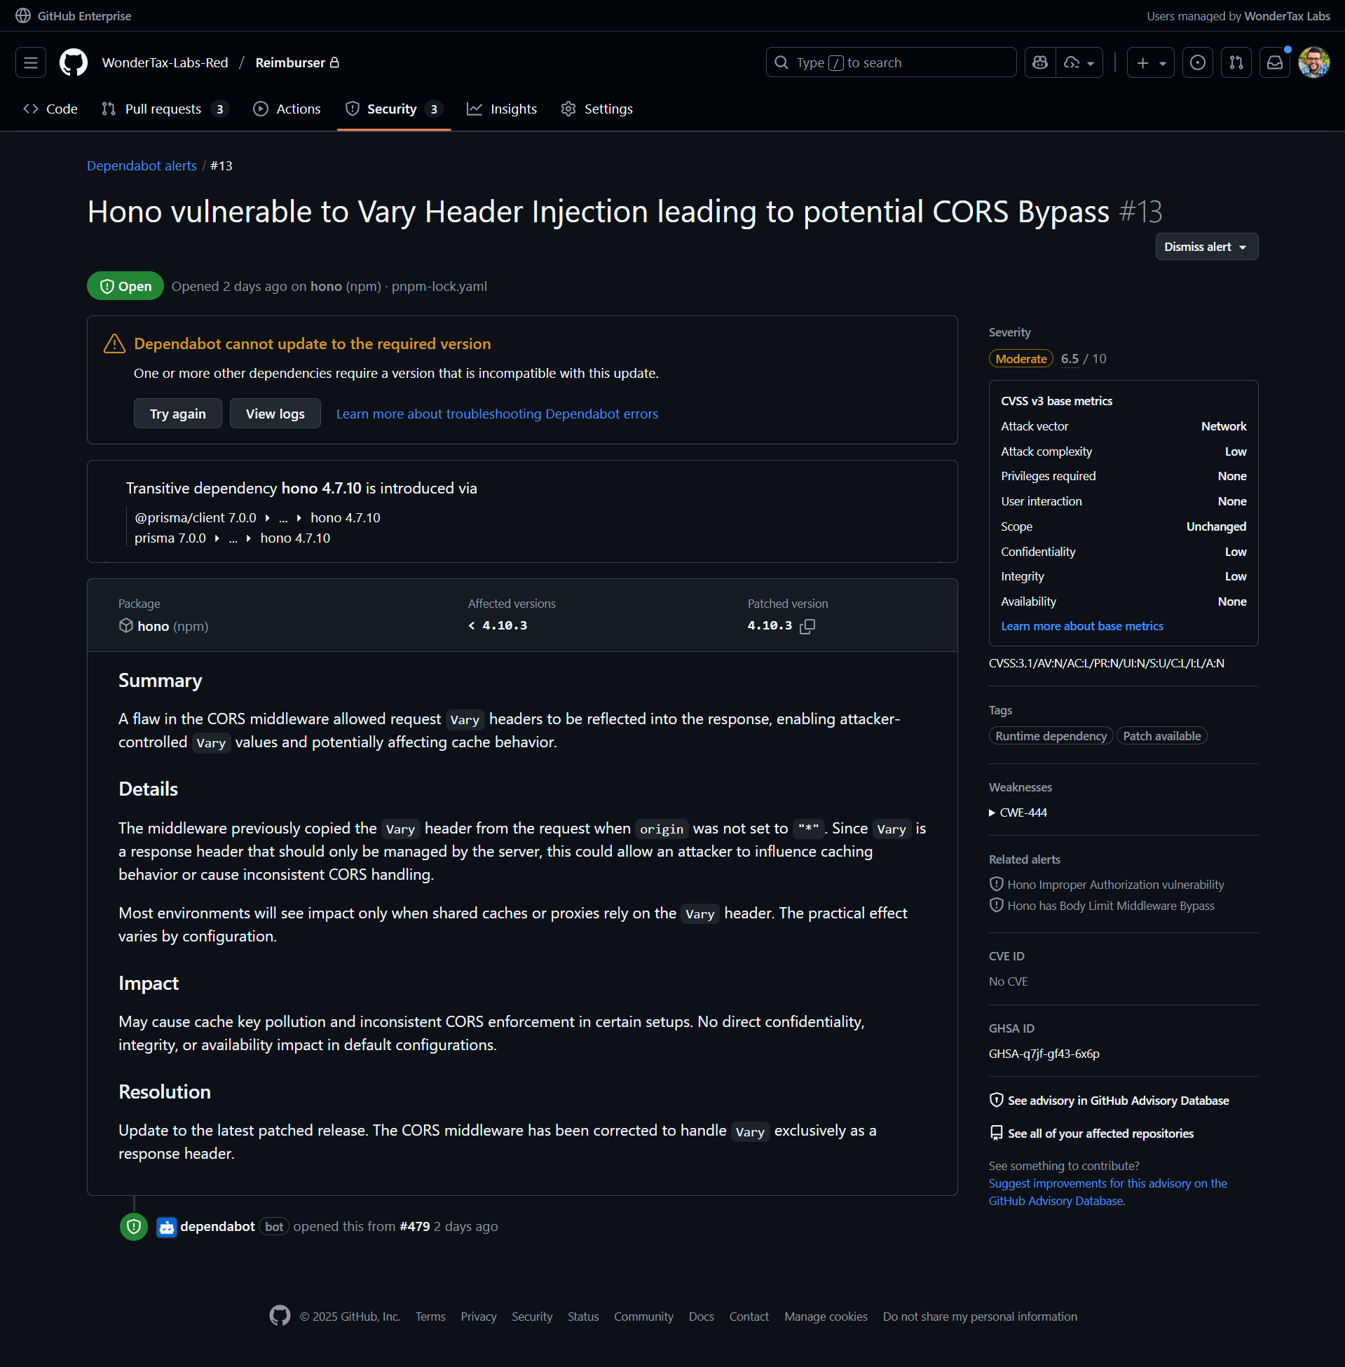Open the Status footer link

click(582, 1317)
